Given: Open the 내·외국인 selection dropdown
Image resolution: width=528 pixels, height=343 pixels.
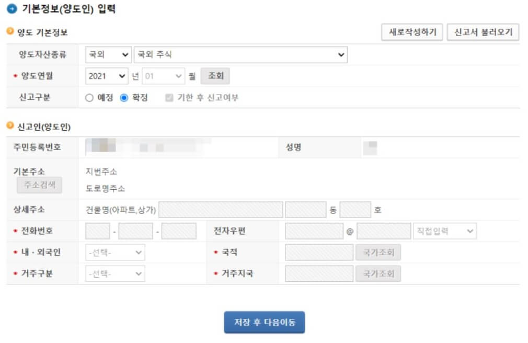Looking at the screenshot, I should (x=115, y=251).
